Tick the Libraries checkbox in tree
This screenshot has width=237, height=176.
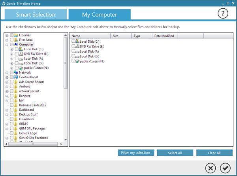pyautogui.click(x=12, y=35)
